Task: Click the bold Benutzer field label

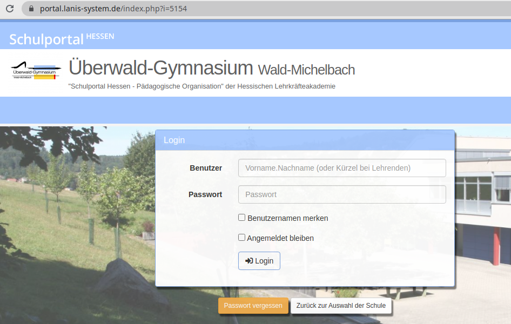Action: click(x=206, y=168)
